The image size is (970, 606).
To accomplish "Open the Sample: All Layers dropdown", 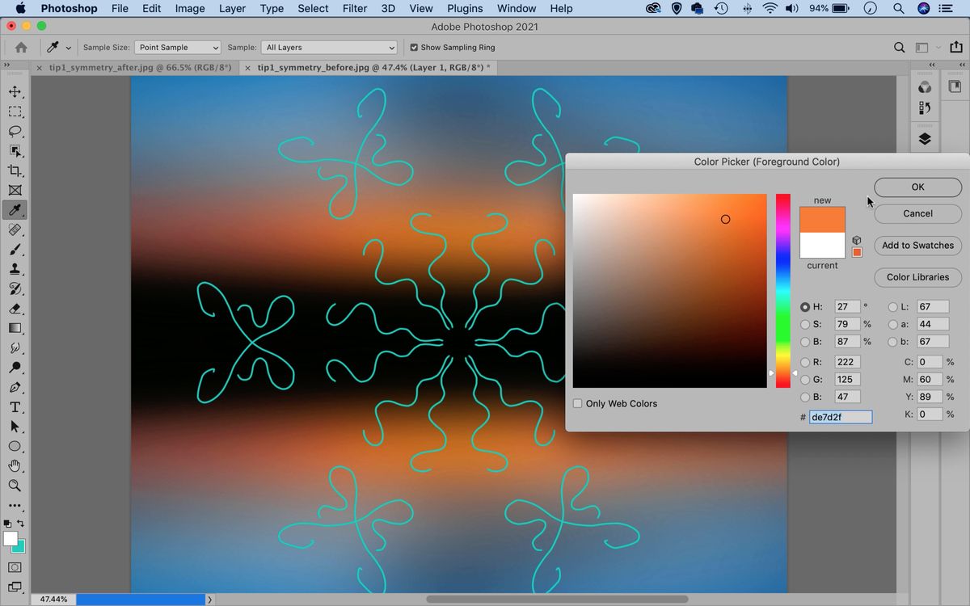I will (x=328, y=47).
